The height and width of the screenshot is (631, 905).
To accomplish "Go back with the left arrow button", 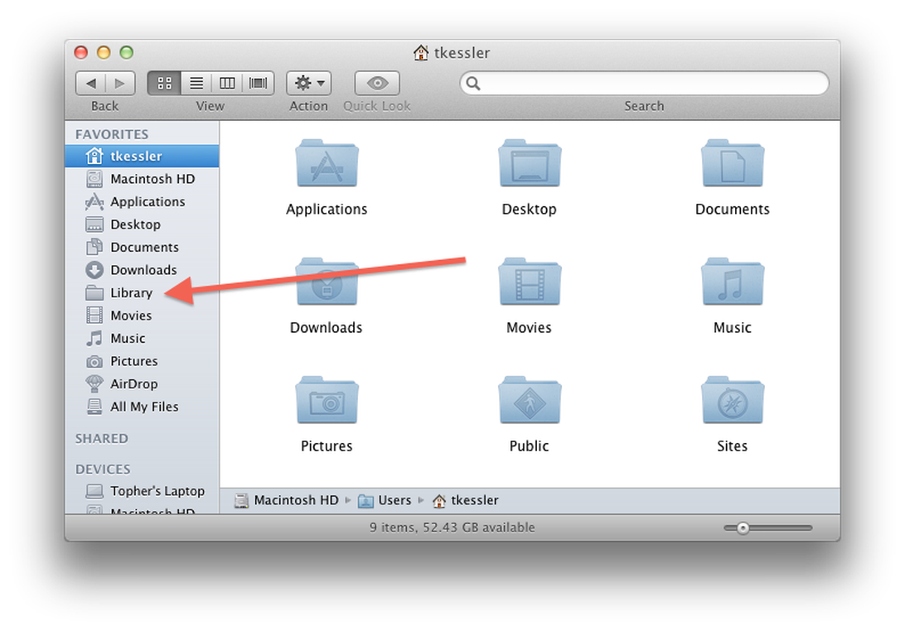I will tap(90, 83).
